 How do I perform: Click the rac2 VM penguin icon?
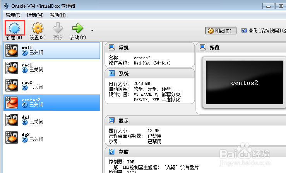(12, 85)
